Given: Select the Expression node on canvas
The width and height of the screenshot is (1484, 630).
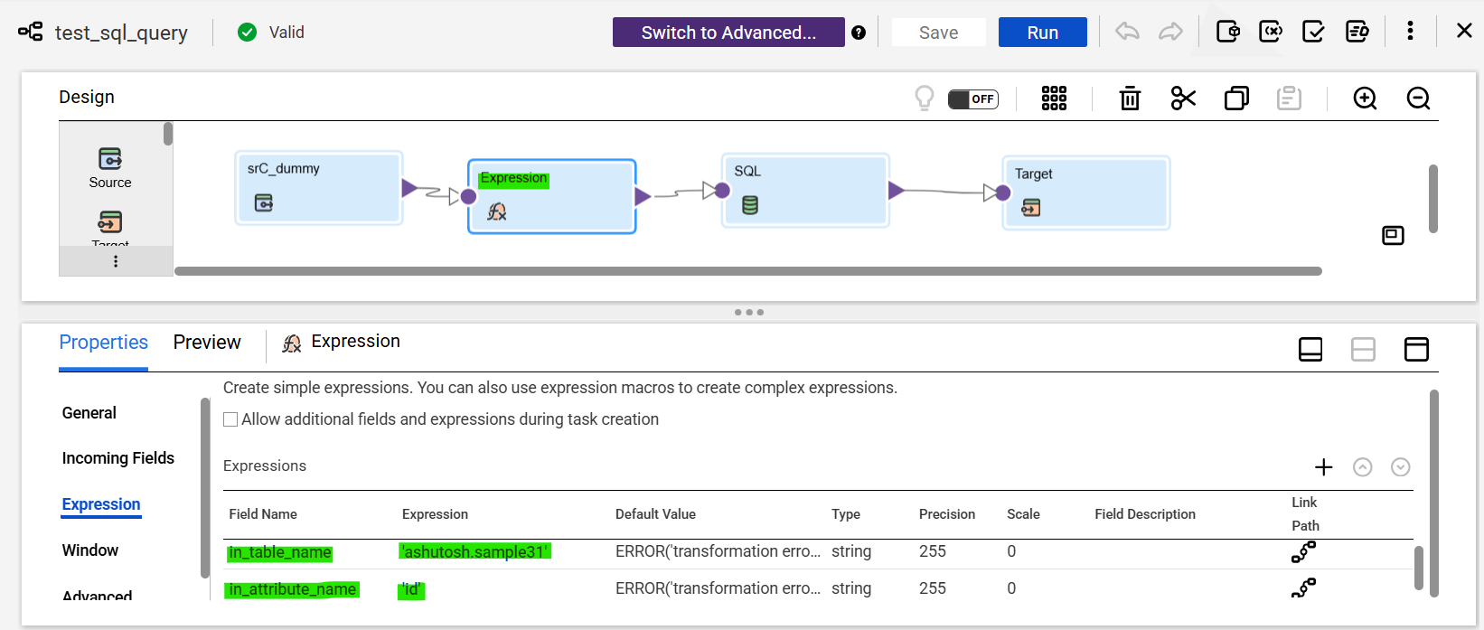Looking at the screenshot, I should [x=551, y=196].
